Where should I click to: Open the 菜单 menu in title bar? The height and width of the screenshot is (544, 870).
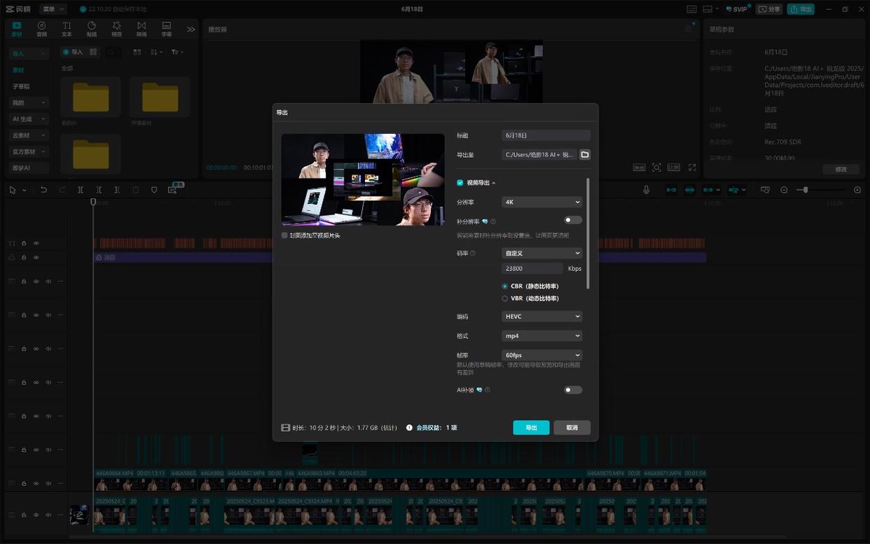[53, 9]
